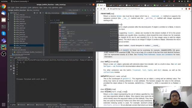
Task: Toggle the Structure sidebar tab
Action: [x=8, y=26]
